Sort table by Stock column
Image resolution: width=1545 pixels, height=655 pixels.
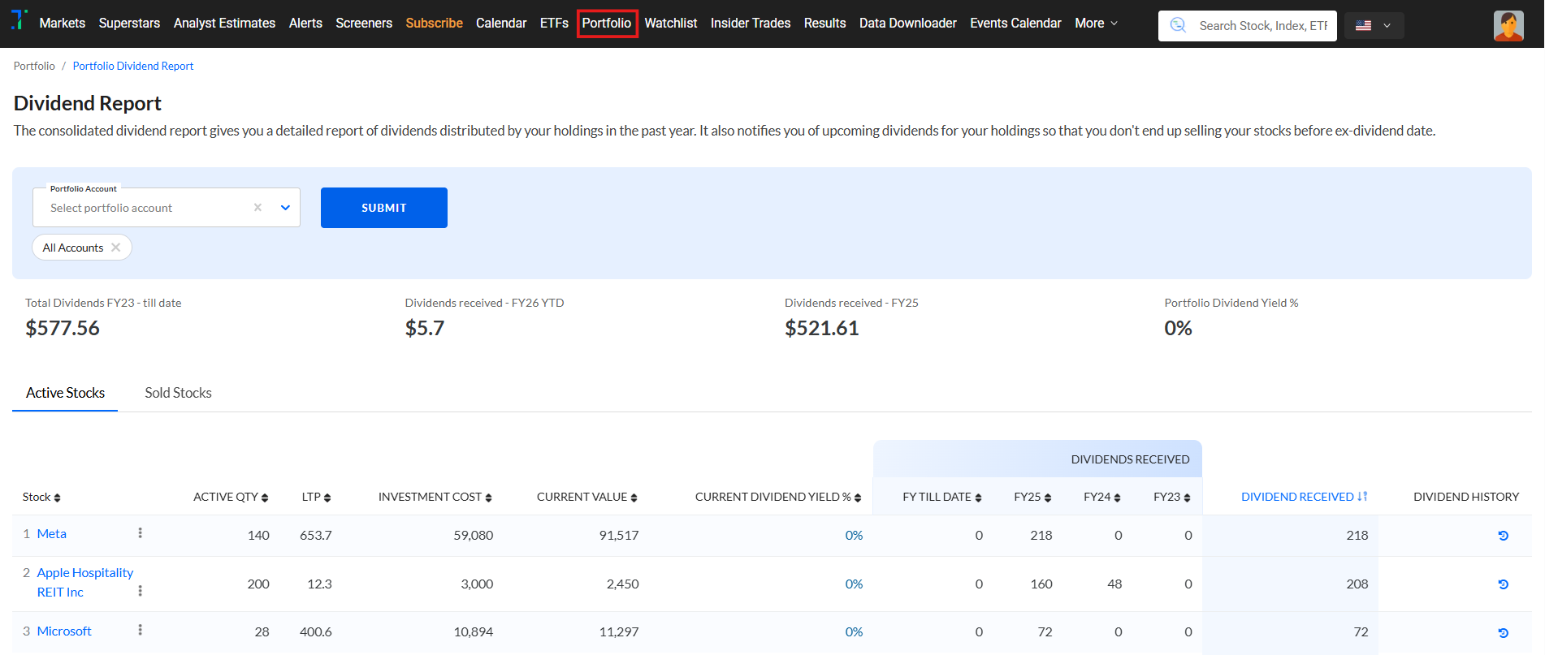tap(41, 498)
